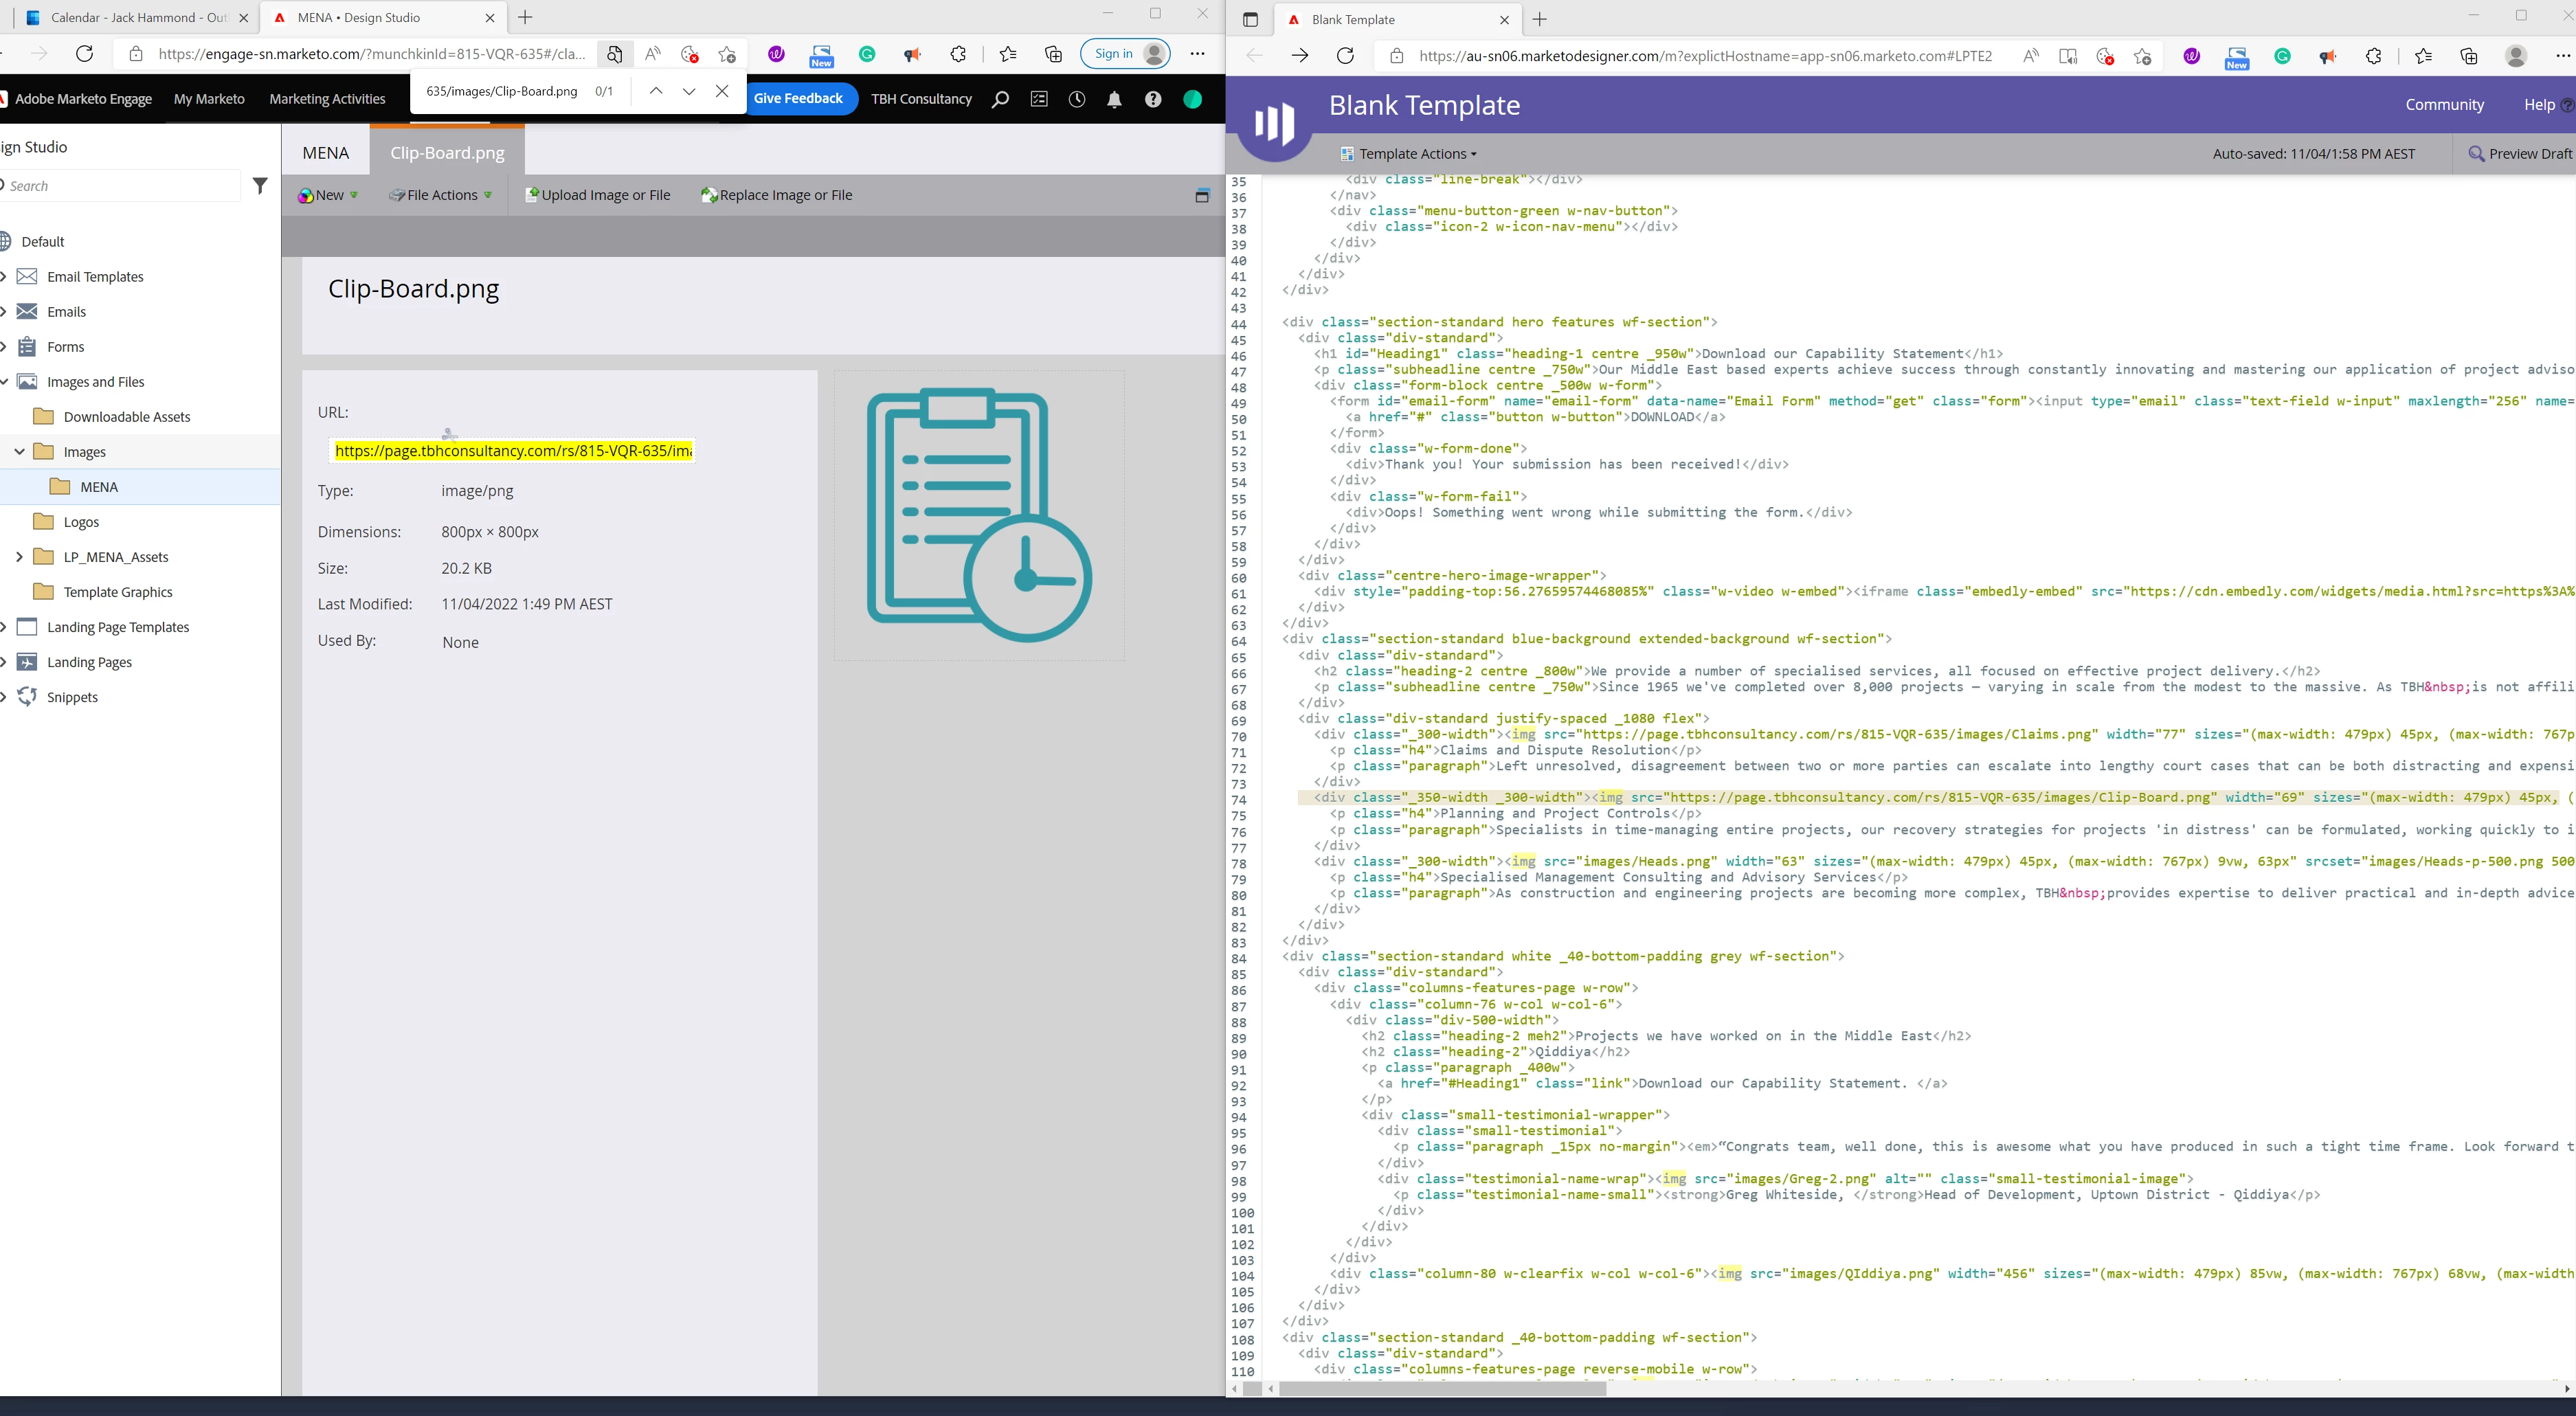Click the find-bar next result arrow
The width and height of the screenshot is (2576, 1416).
coord(689,91)
